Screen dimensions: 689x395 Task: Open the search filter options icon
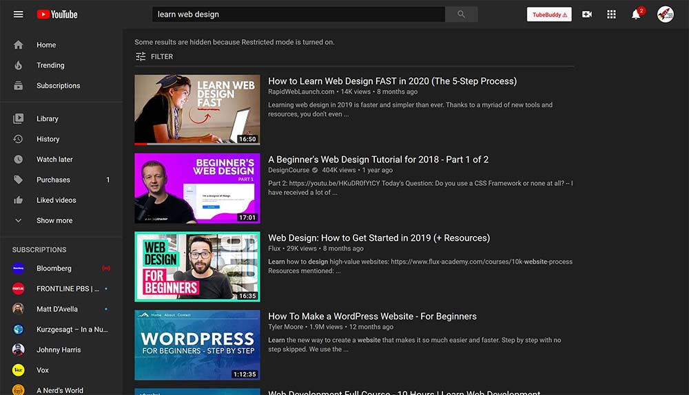[x=141, y=56]
